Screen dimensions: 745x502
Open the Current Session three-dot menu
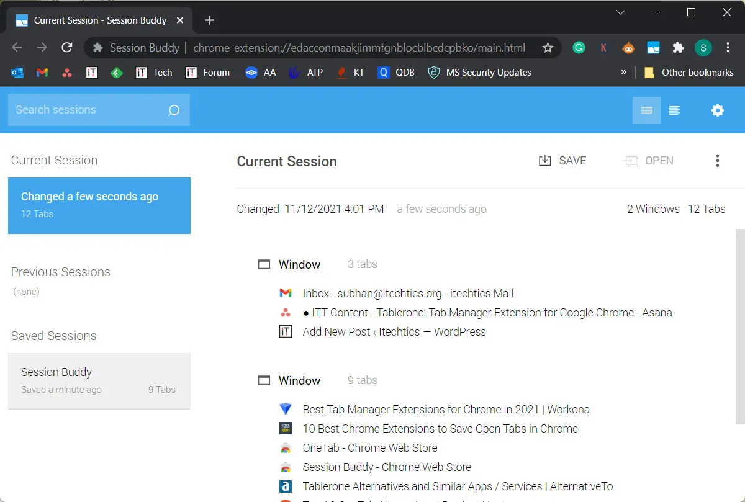tap(718, 161)
